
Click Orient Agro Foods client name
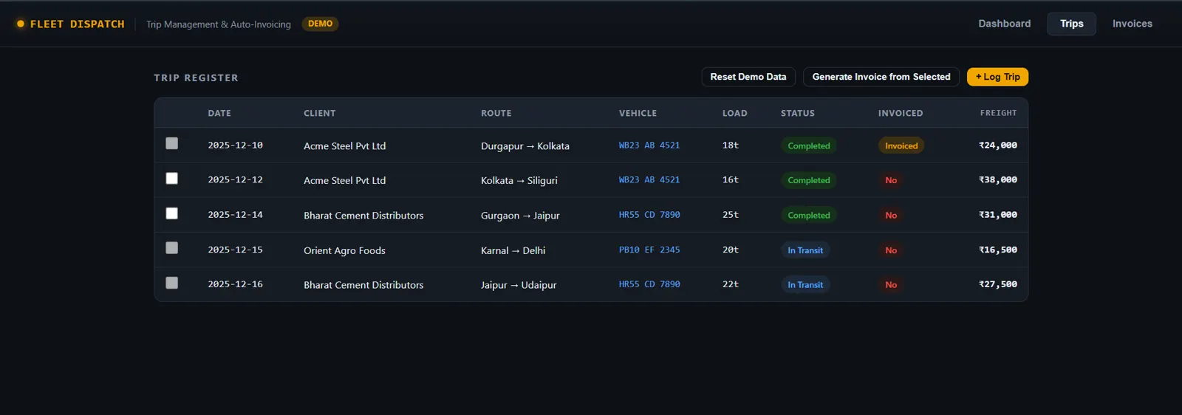(x=344, y=250)
